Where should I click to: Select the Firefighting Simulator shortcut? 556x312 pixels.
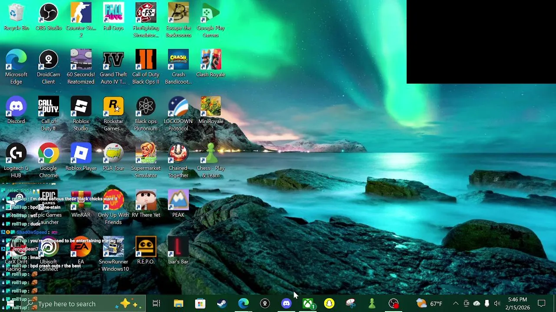pos(146,20)
